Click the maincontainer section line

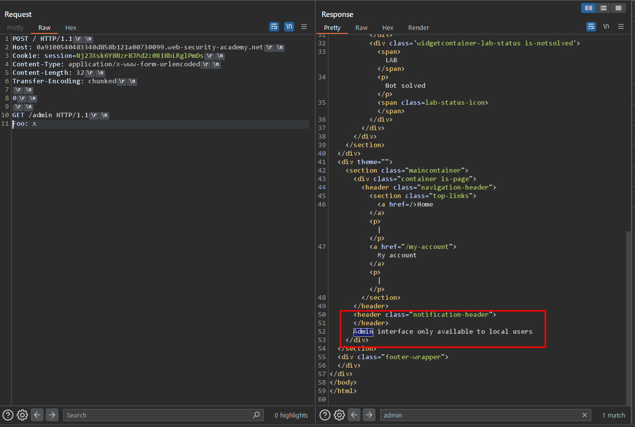pos(407,170)
